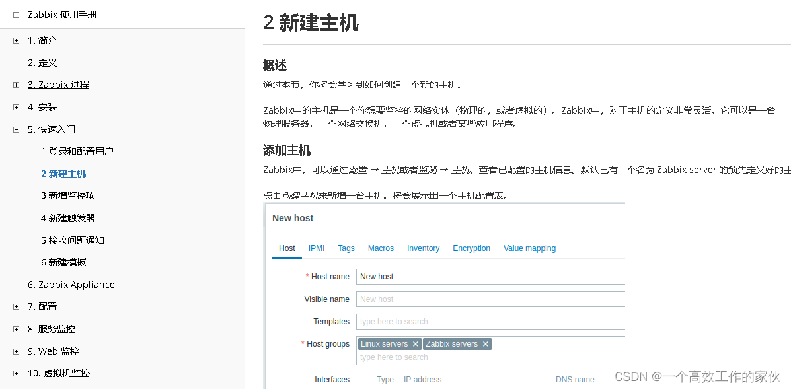
Task: Click the IP address column header
Action: click(x=422, y=380)
